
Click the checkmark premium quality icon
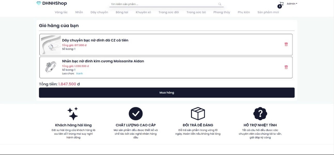pyautogui.click(x=136, y=114)
